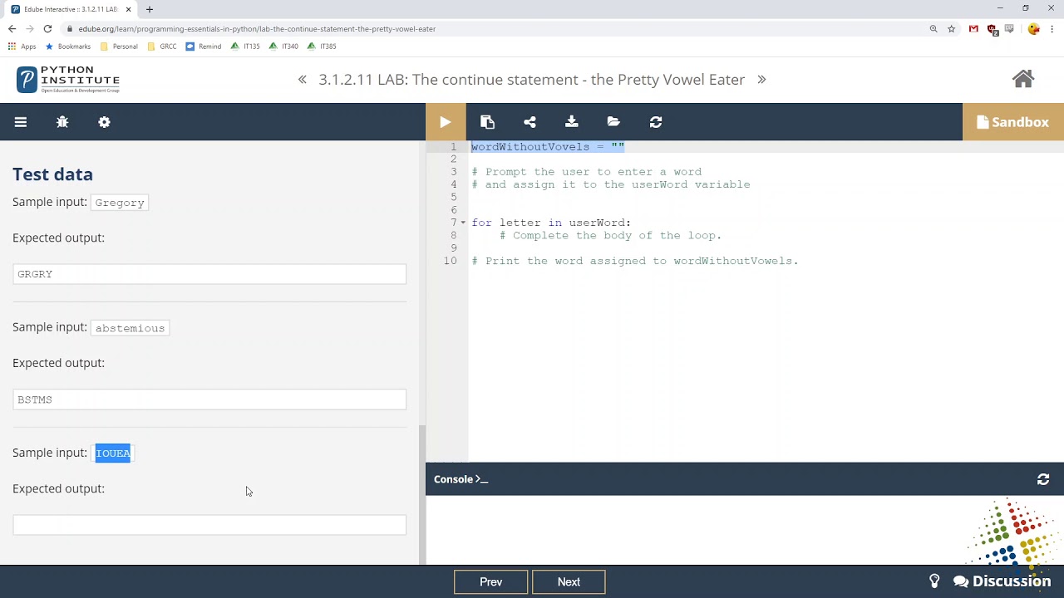The width and height of the screenshot is (1064, 598).
Task: Click the line 'for letter in userWord:'
Action: point(551,223)
